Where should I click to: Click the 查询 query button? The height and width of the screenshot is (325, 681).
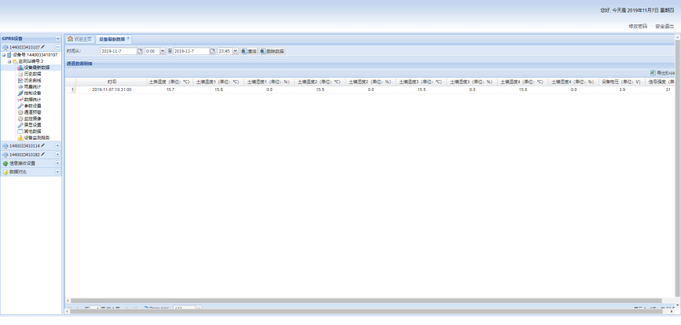248,51
